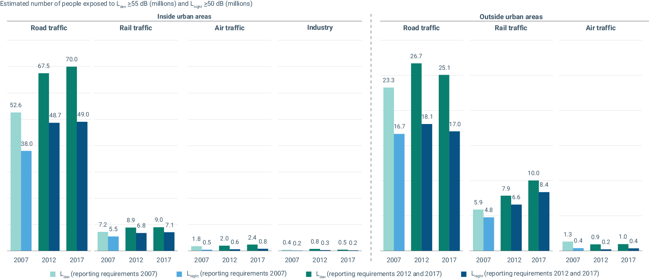Select the bar labeled 70.0
649x280 pixels.
(x=72, y=159)
